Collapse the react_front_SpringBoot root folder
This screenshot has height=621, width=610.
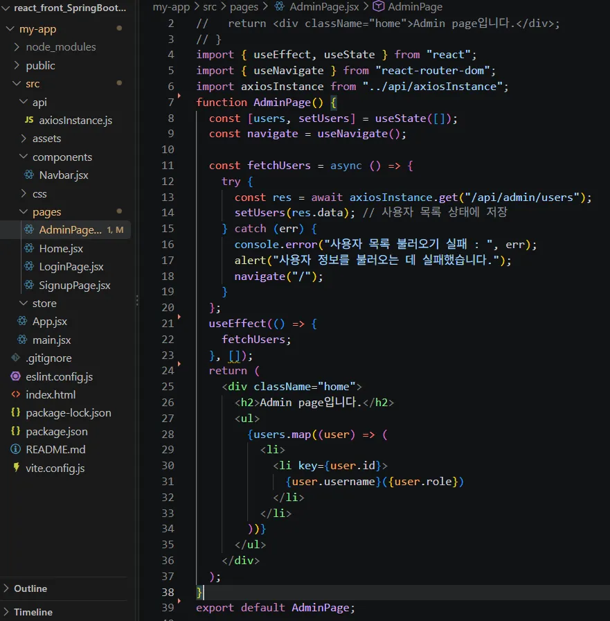(6, 8)
